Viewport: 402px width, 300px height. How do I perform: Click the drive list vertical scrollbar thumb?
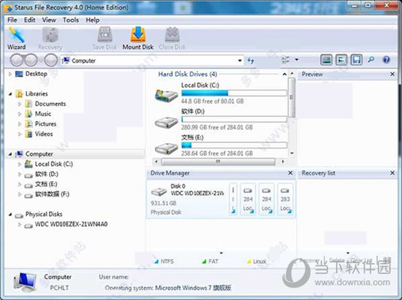292,98
